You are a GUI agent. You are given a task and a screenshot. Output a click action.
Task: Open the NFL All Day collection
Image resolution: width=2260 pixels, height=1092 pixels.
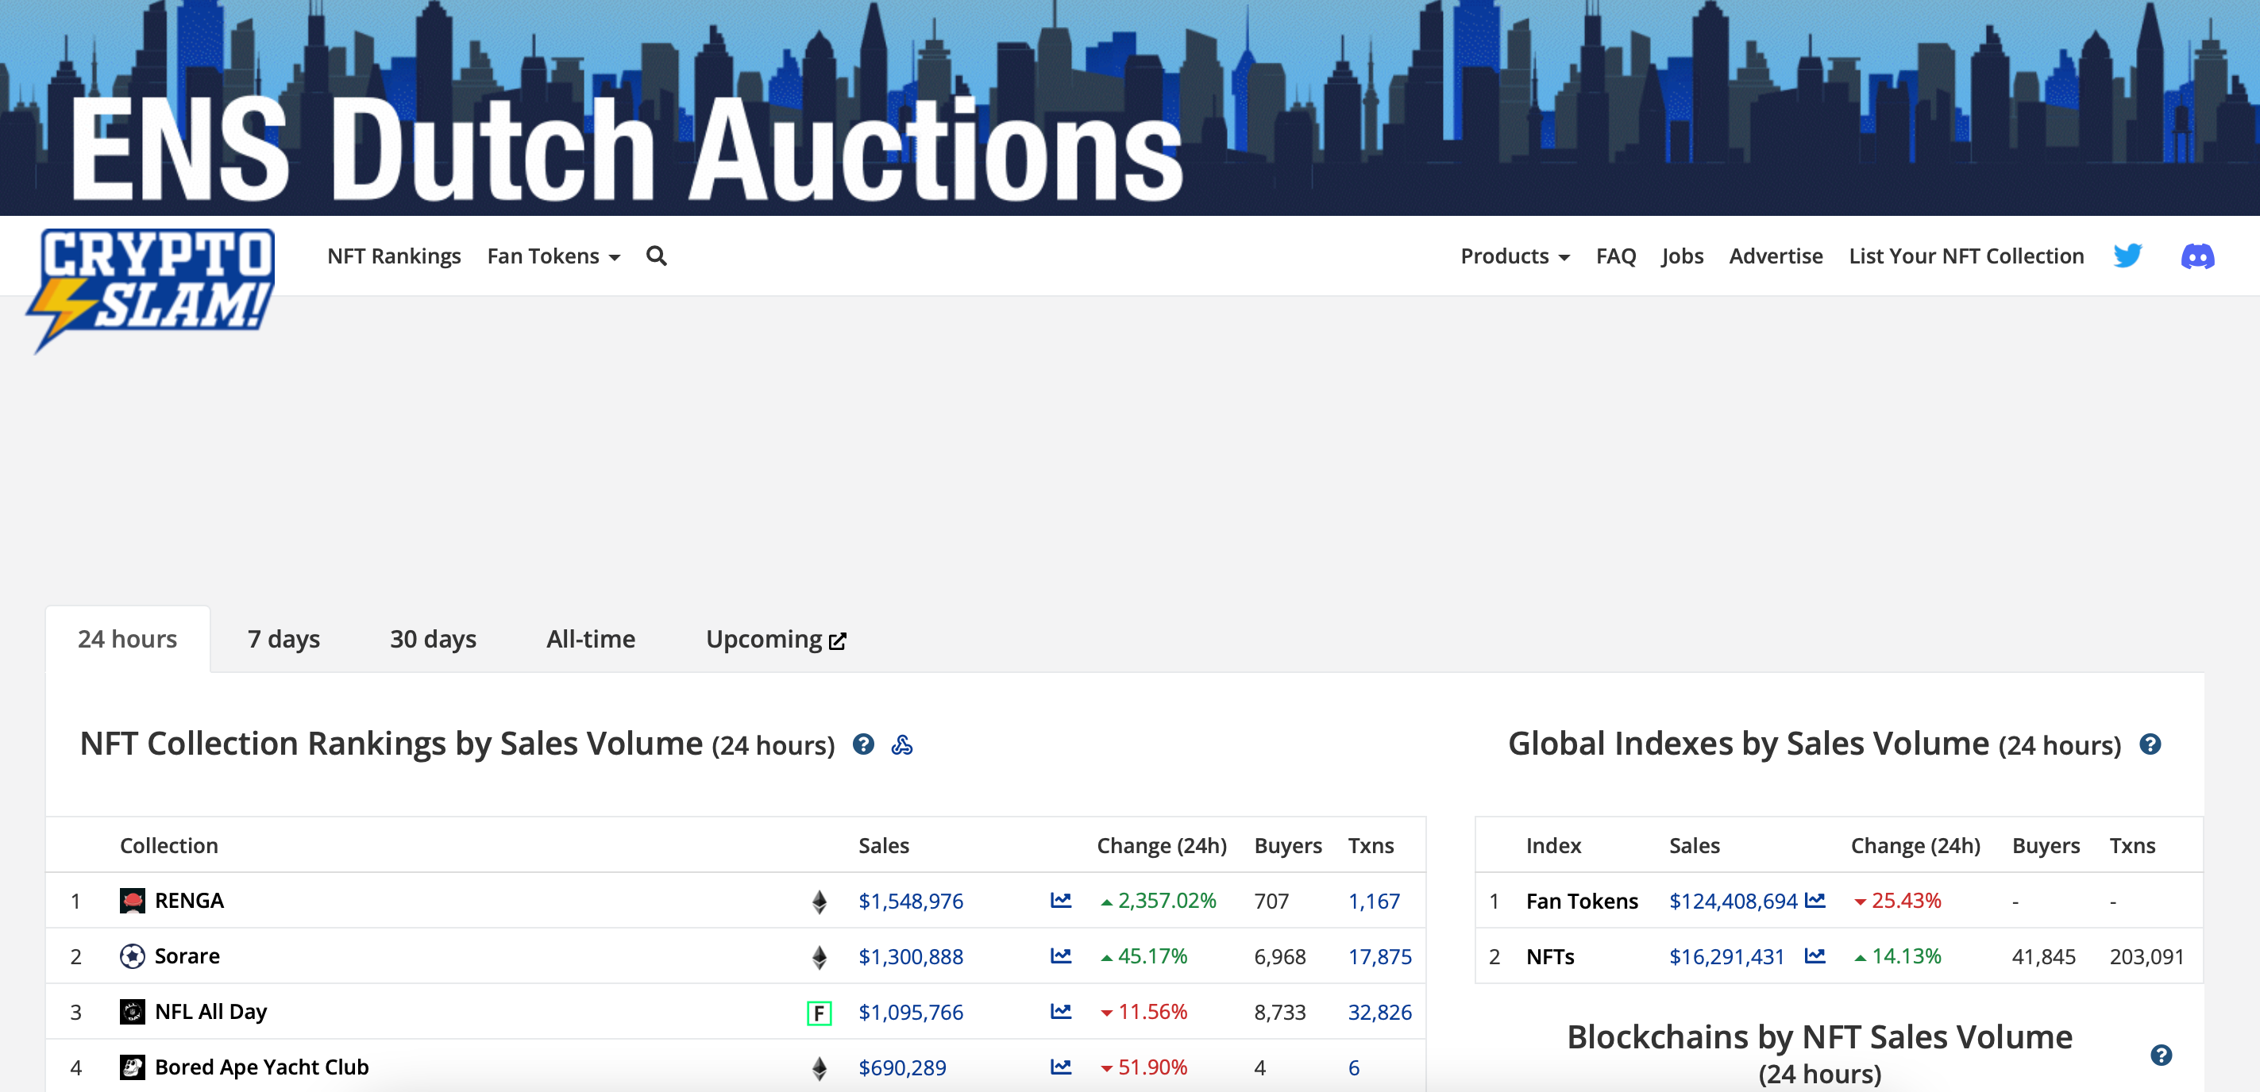[210, 1011]
